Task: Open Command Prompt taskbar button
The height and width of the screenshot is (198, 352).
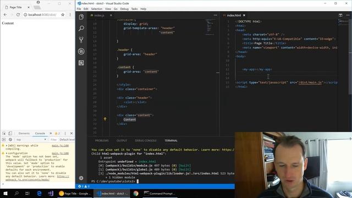Action: [159, 193]
